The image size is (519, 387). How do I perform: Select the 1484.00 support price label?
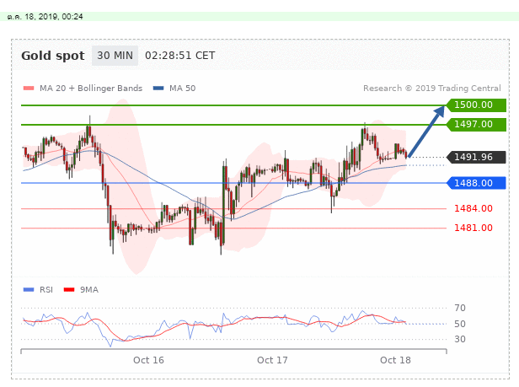[x=474, y=208]
